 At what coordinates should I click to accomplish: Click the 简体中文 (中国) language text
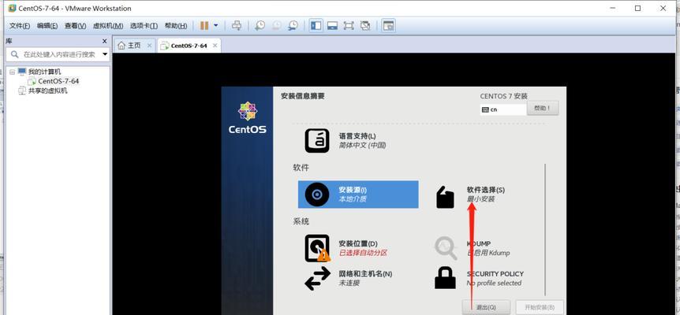pyautogui.click(x=362, y=146)
